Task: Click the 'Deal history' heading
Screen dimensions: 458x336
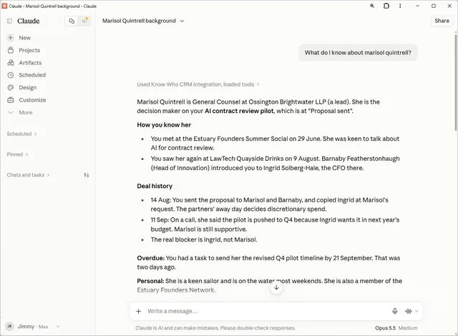Action: pyautogui.click(x=155, y=186)
